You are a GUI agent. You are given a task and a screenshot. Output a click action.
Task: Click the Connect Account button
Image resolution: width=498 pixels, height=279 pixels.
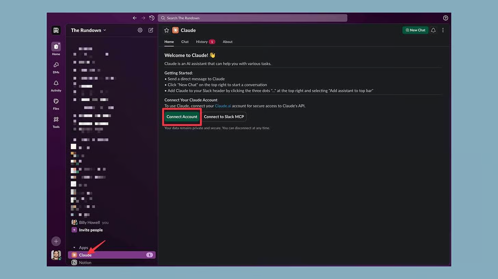point(182,117)
